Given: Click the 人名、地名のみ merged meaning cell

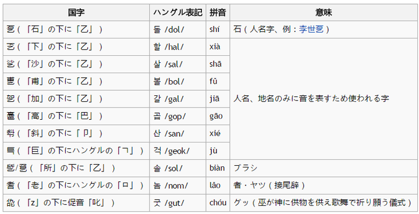Looking at the screenshot, I should 324,99.
